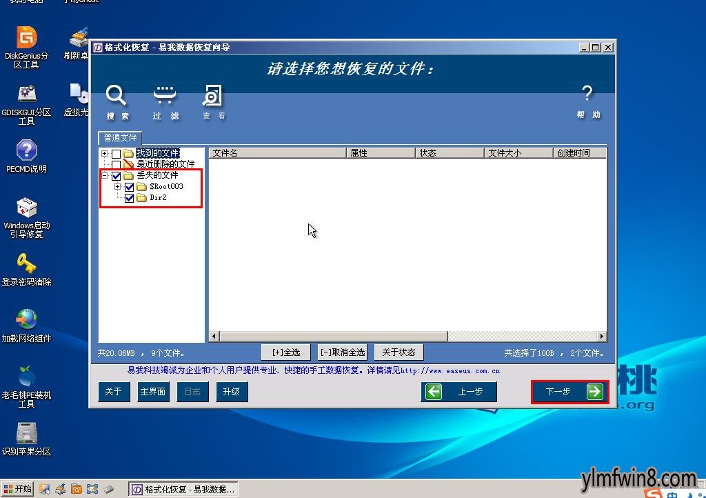Launch DiskGenius分区工具 desktop icon
This screenshot has width=706, height=498.
click(x=27, y=47)
